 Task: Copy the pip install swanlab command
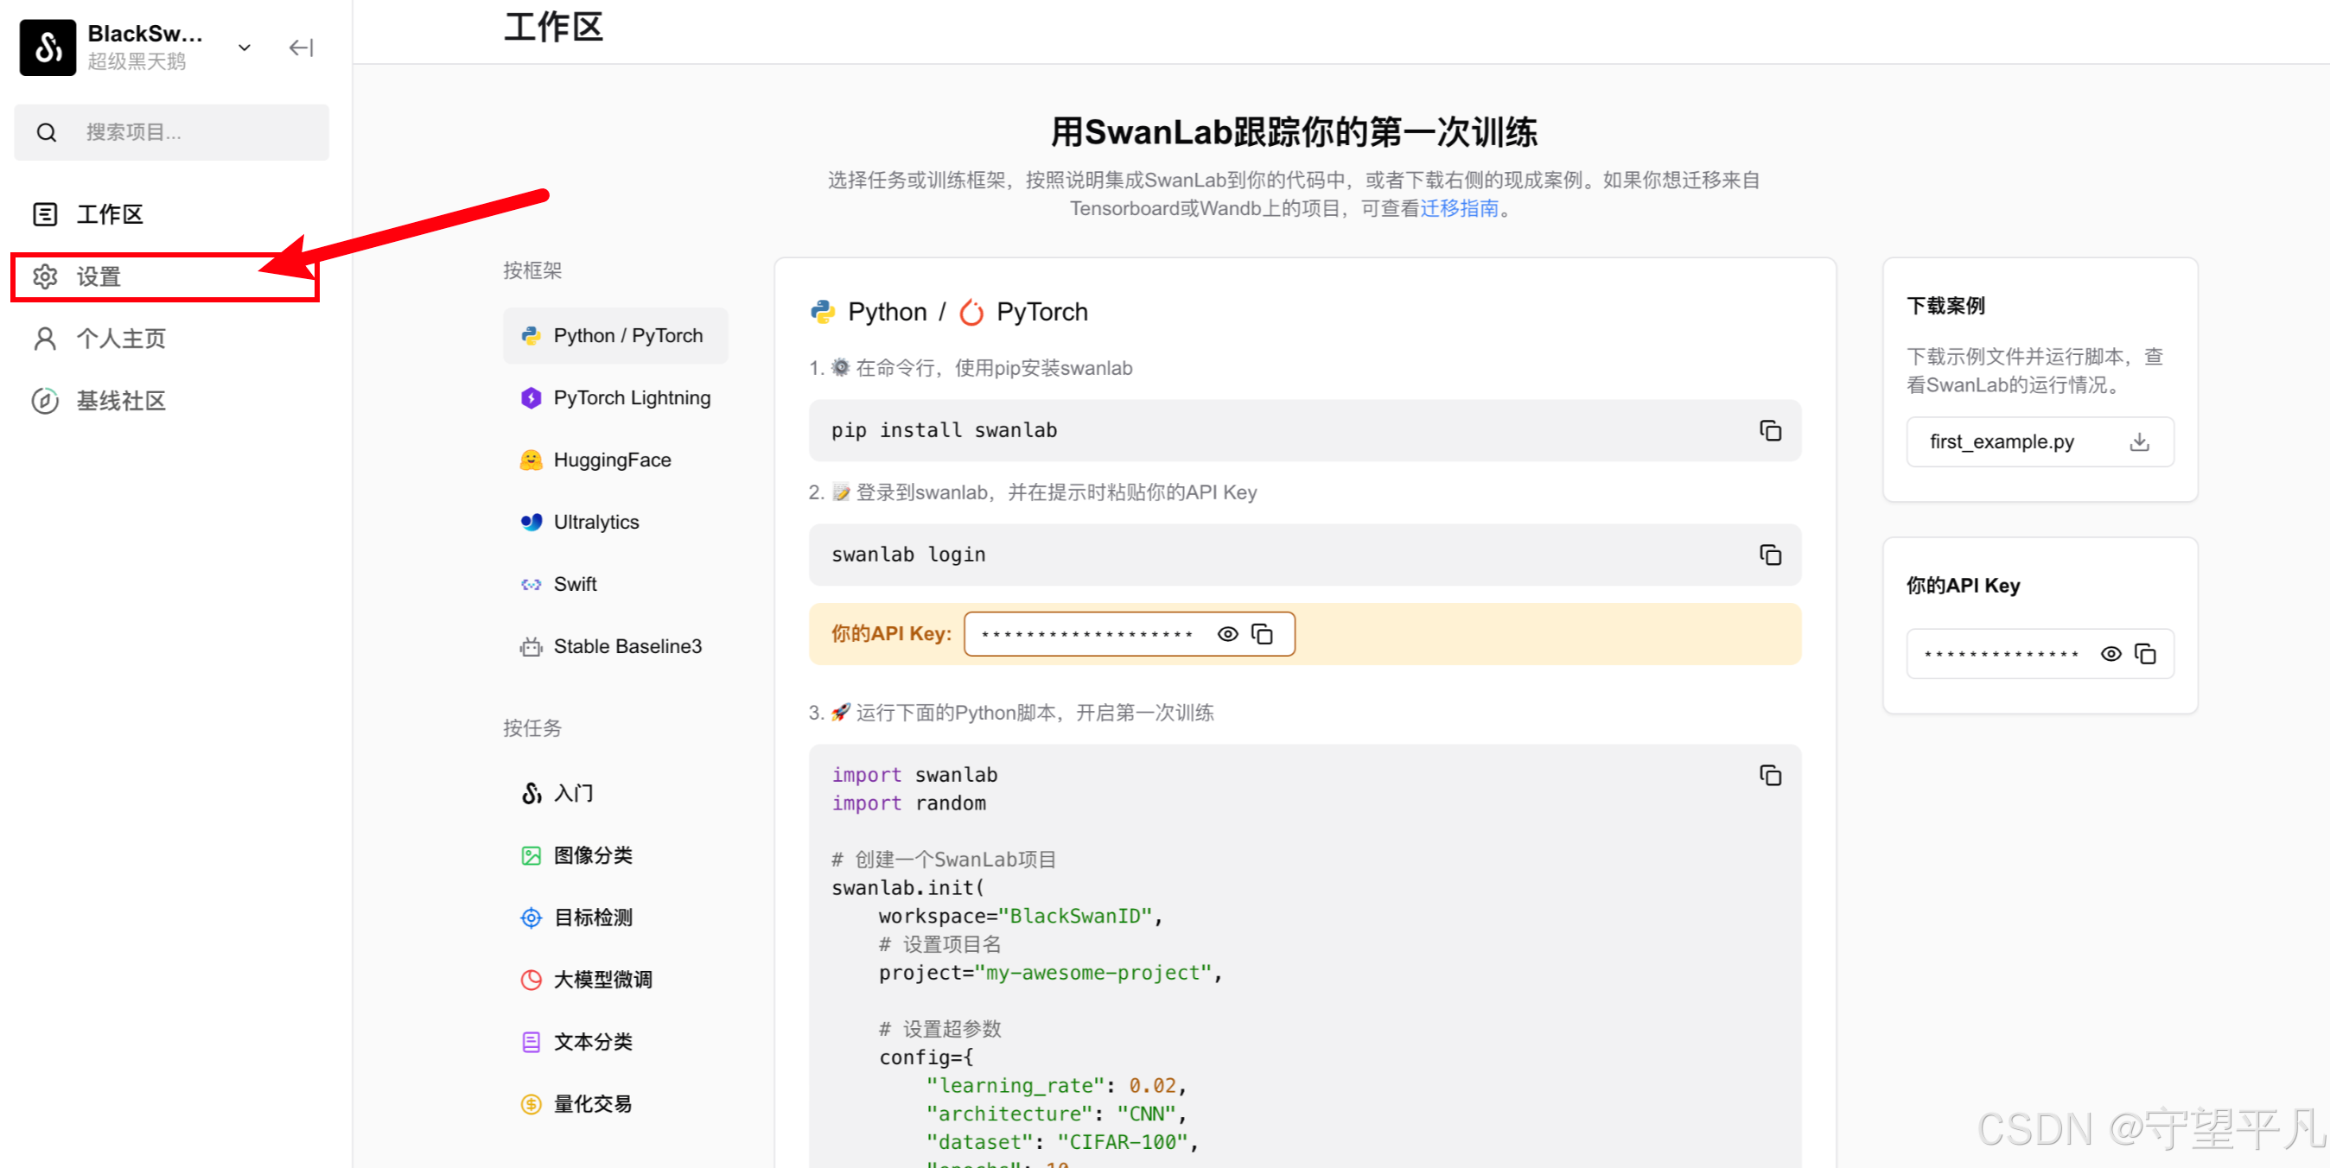pos(1770,430)
